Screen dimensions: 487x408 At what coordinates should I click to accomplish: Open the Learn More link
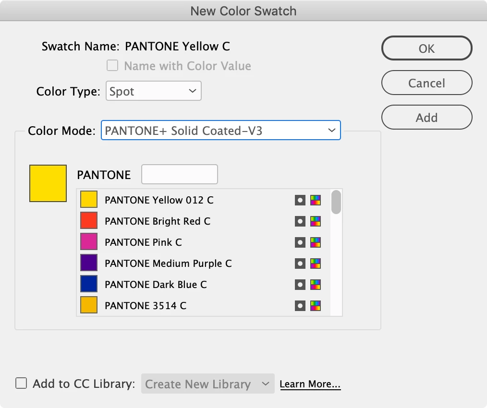click(310, 384)
